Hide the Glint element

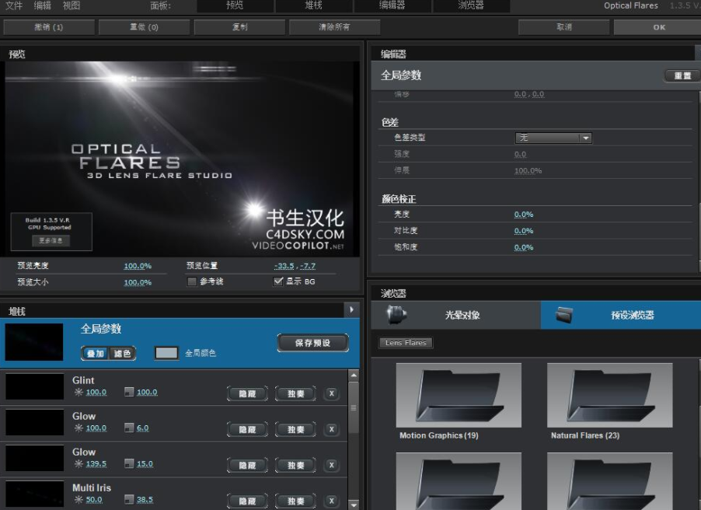click(x=247, y=393)
